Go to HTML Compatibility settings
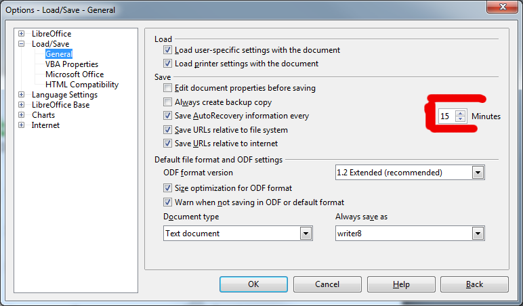 click(82, 85)
